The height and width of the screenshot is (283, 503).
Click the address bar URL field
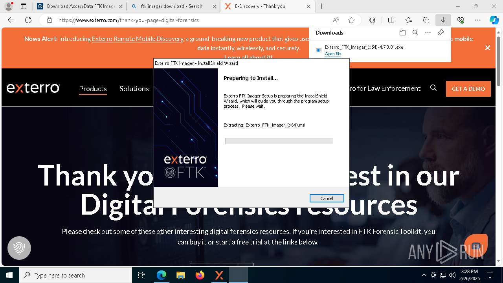coord(193,20)
